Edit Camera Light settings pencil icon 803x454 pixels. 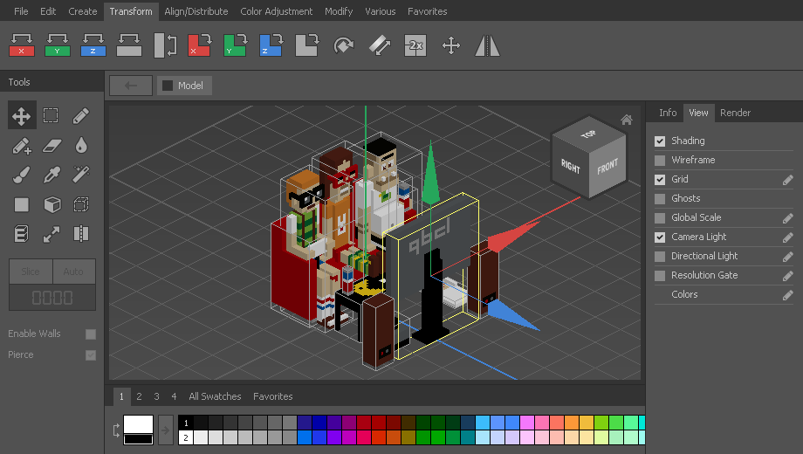(787, 237)
